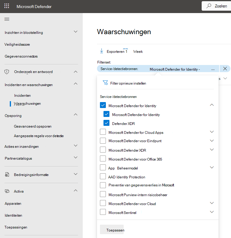The height and width of the screenshot is (238, 231).
Task: Open Toepassingen under Activa
Action: click(x=16, y=227)
